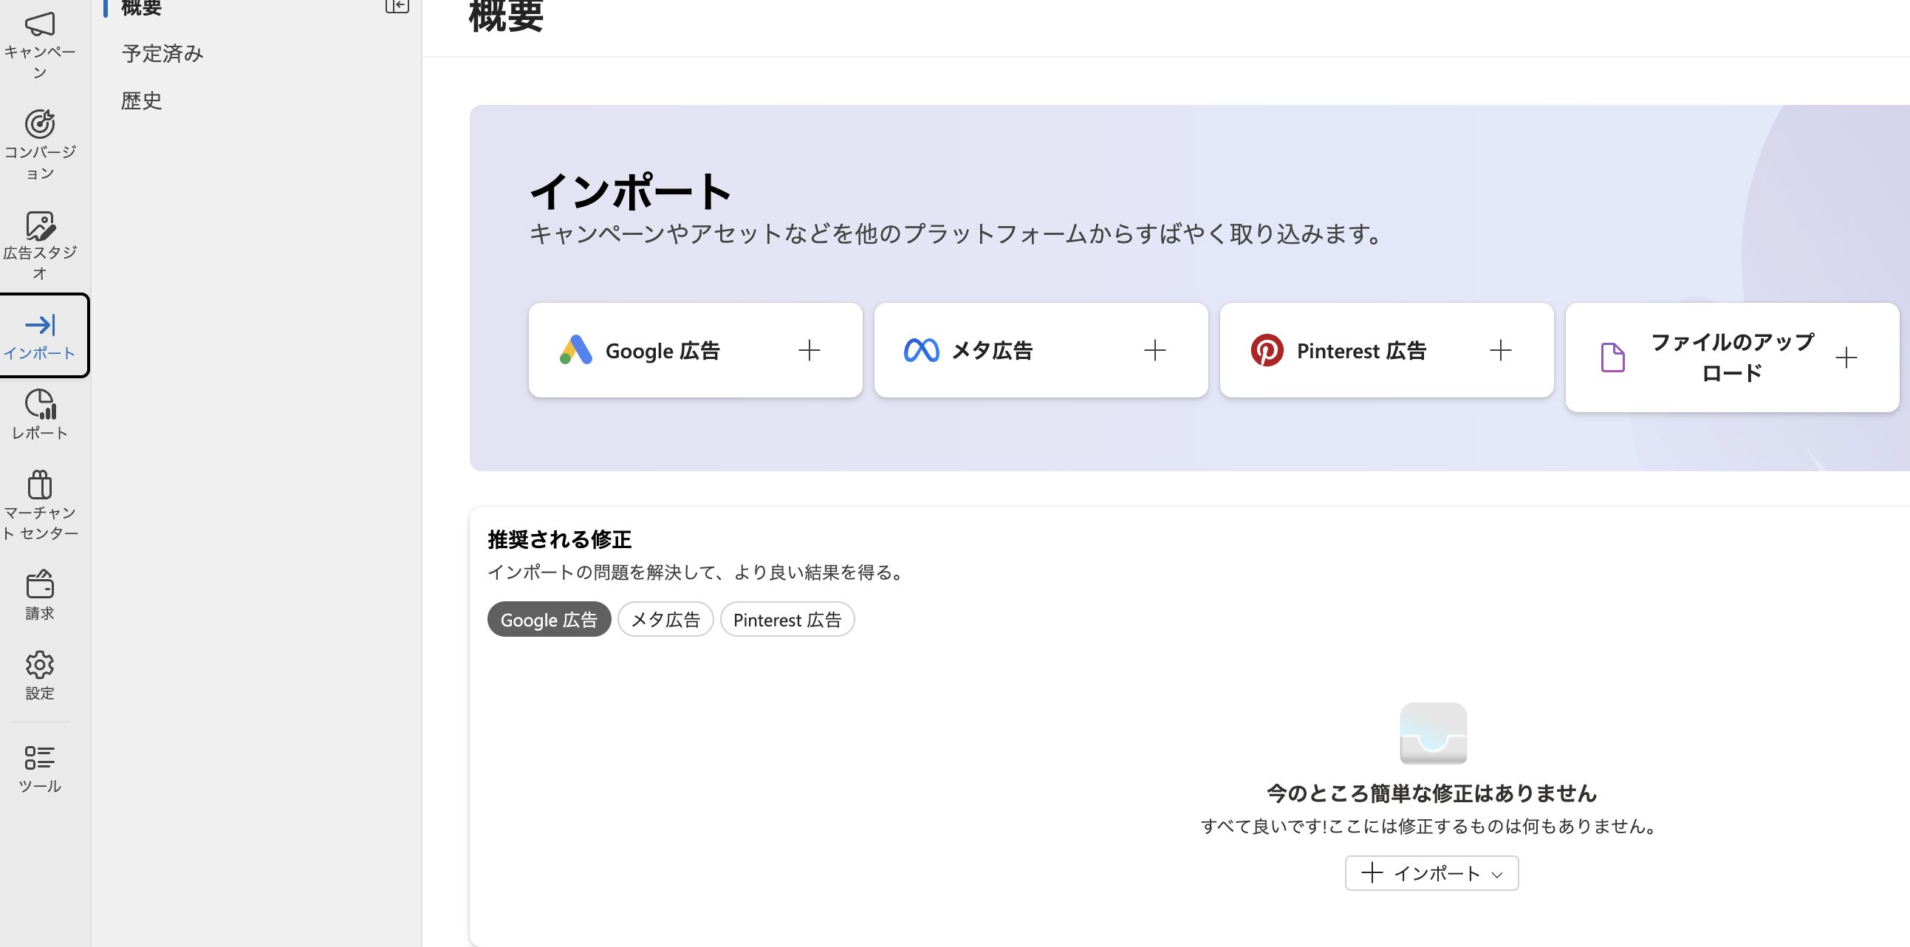Select the メタ広告 filter pill

coord(665,620)
